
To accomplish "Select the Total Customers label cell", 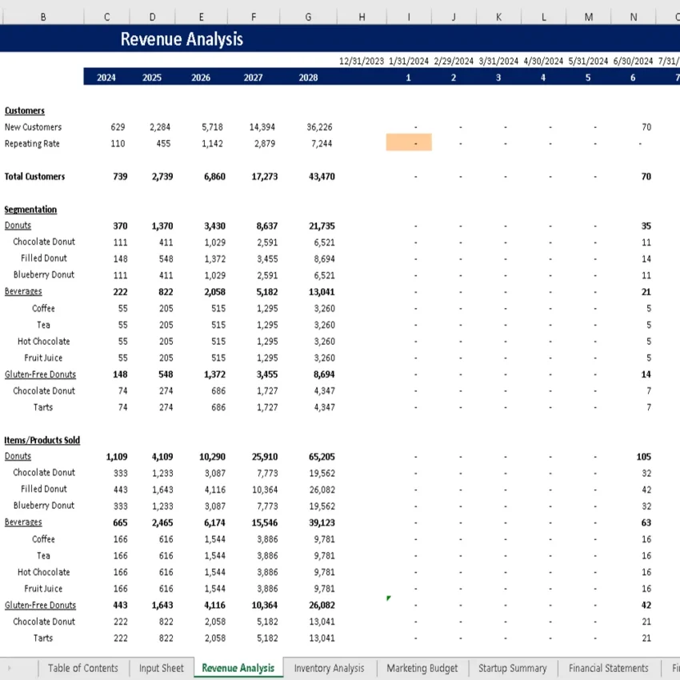I will point(36,176).
